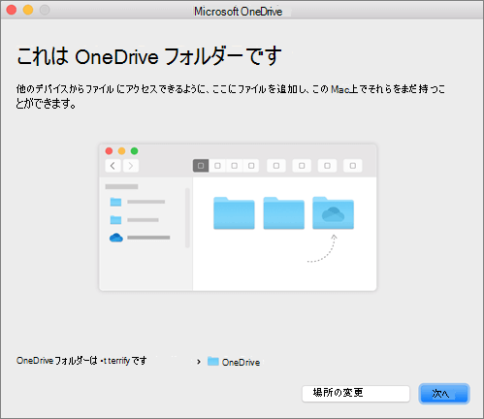
Task: Click the OneDrive フォルダーは location text
Action: (81, 360)
